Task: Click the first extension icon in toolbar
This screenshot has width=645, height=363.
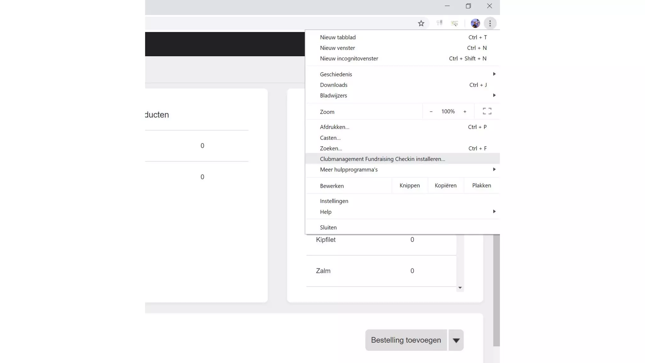Action: click(x=439, y=23)
